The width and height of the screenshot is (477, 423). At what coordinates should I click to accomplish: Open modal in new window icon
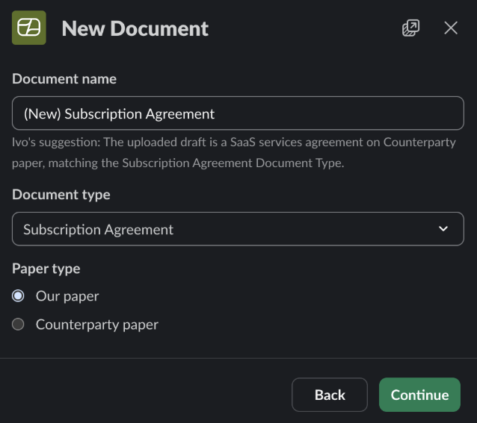(410, 28)
